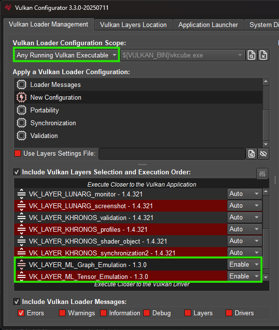
Task: Open the layers settings file browse icon
Action: click(x=252, y=154)
